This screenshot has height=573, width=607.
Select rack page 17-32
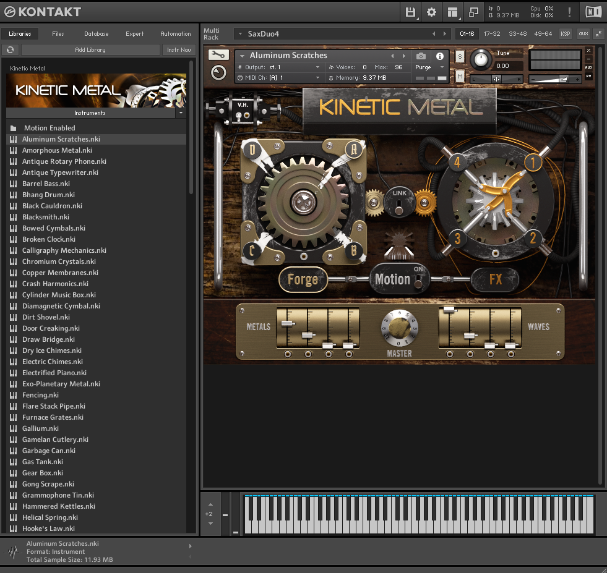point(492,33)
